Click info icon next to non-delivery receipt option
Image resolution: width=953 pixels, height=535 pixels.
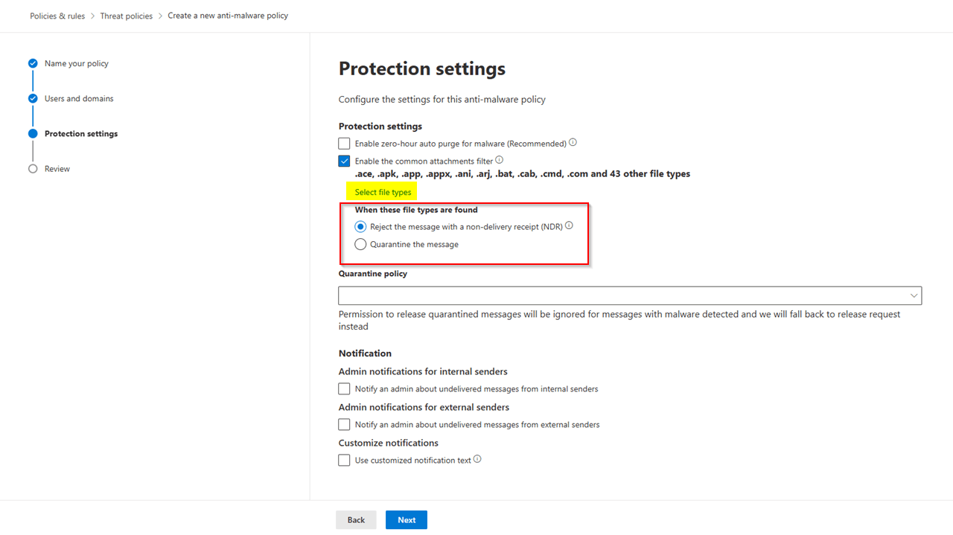tap(568, 225)
